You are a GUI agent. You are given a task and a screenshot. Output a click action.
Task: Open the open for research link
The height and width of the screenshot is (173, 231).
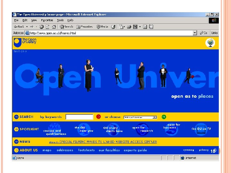pyautogui.click(x=142, y=129)
